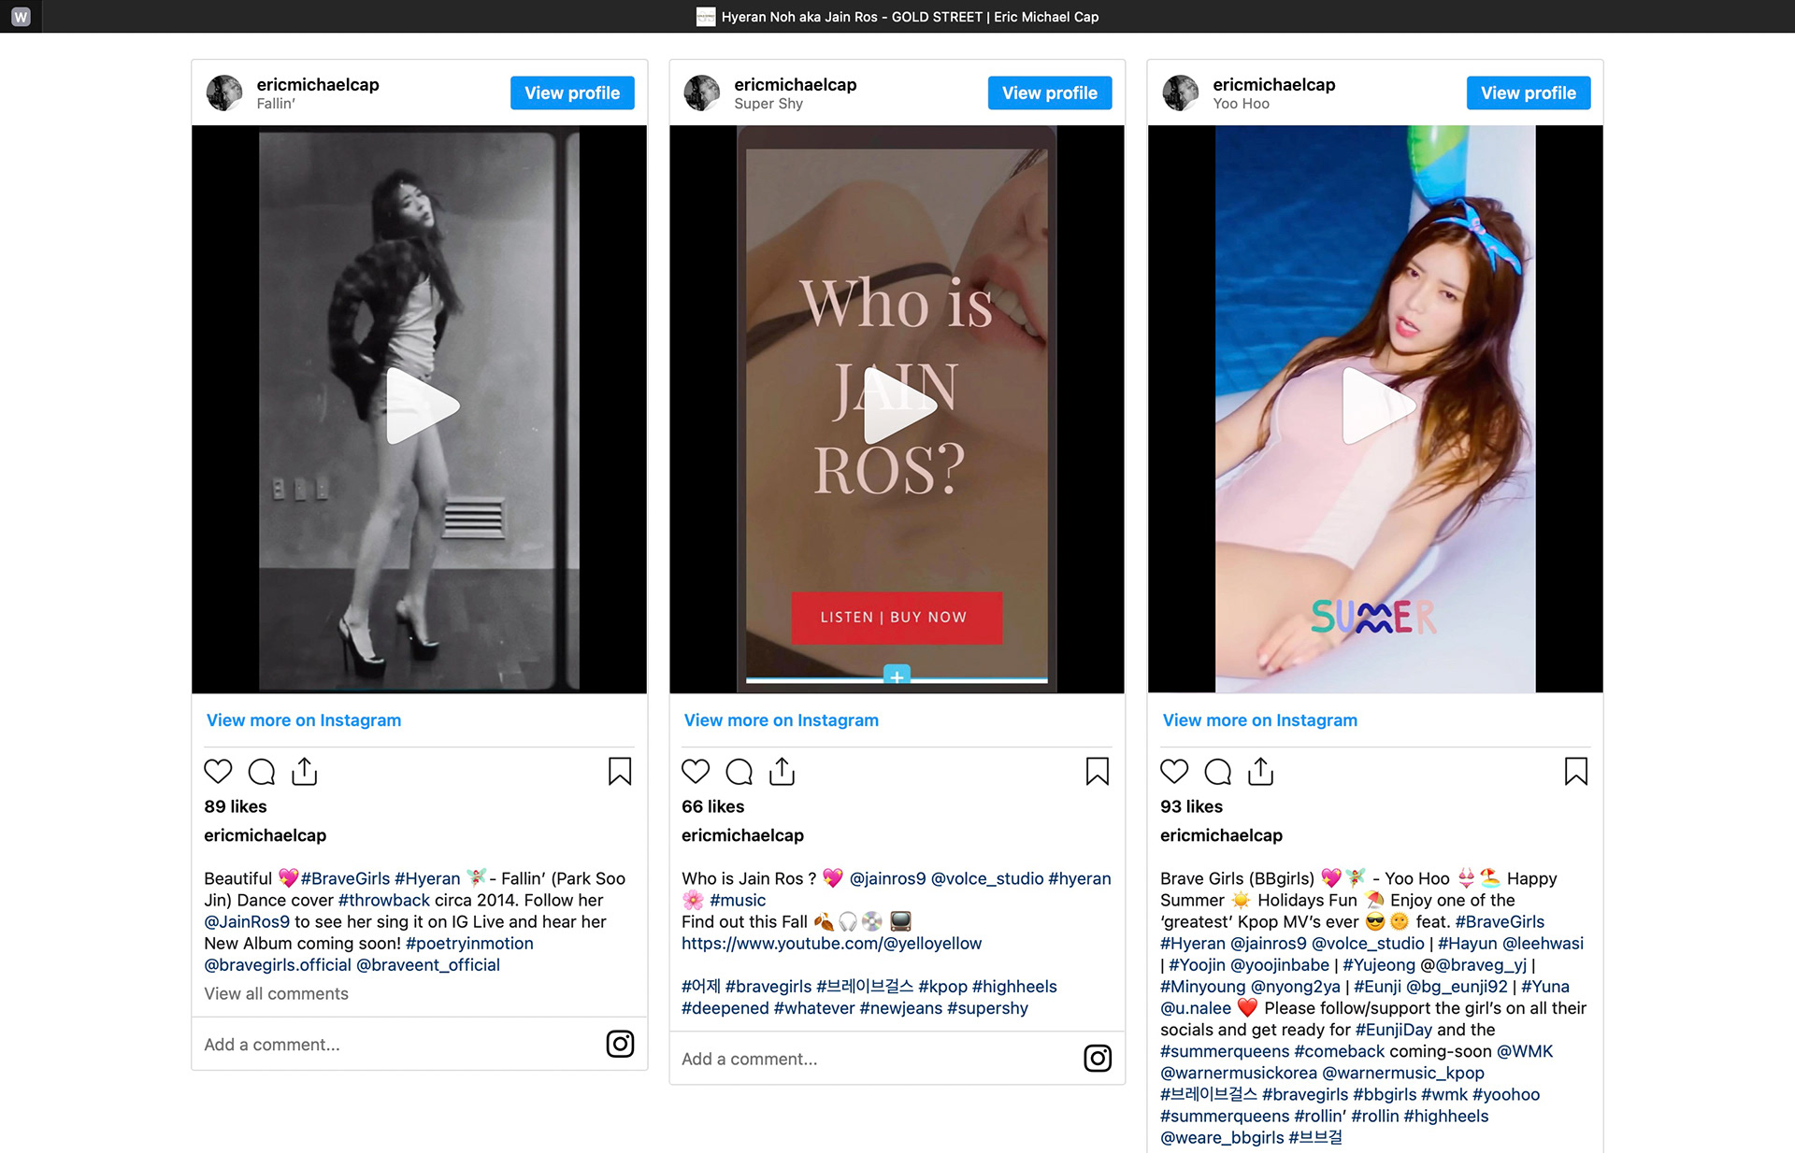Open comment icon on Yoo Hoo post
Image resolution: width=1795 pixels, height=1153 pixels.
point(1217,772)
